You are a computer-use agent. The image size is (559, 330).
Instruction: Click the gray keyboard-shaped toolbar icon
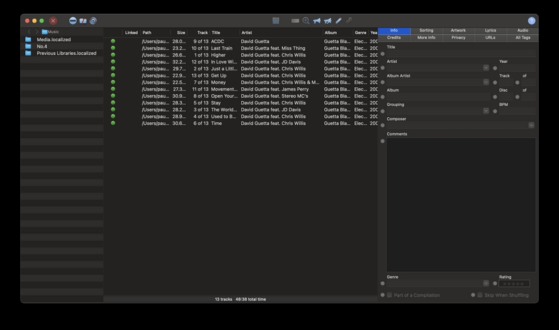(295, 21)
